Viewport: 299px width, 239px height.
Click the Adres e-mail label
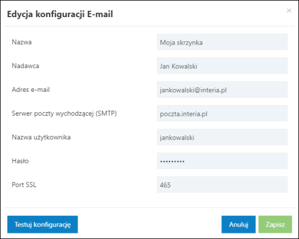click(31, 90)
